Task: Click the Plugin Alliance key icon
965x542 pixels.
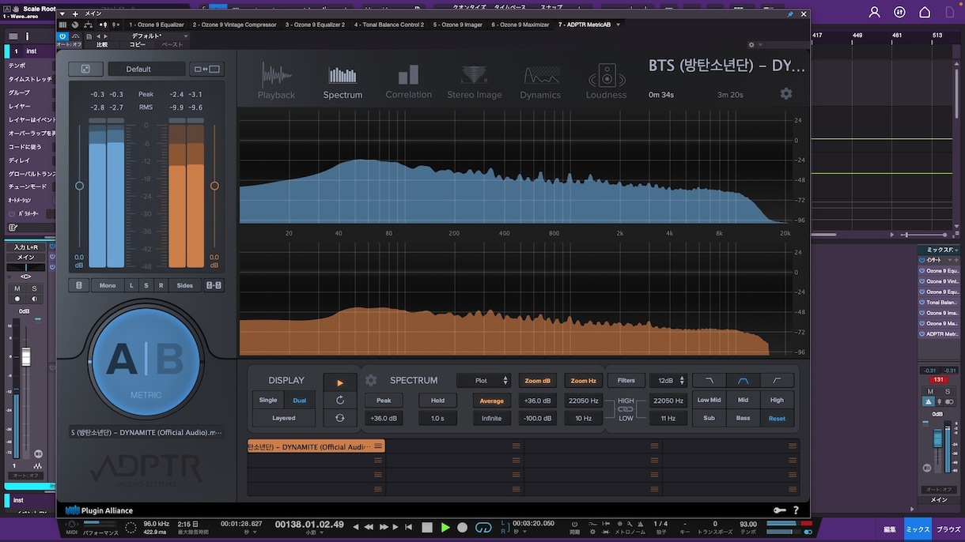Action: (780, 510)
